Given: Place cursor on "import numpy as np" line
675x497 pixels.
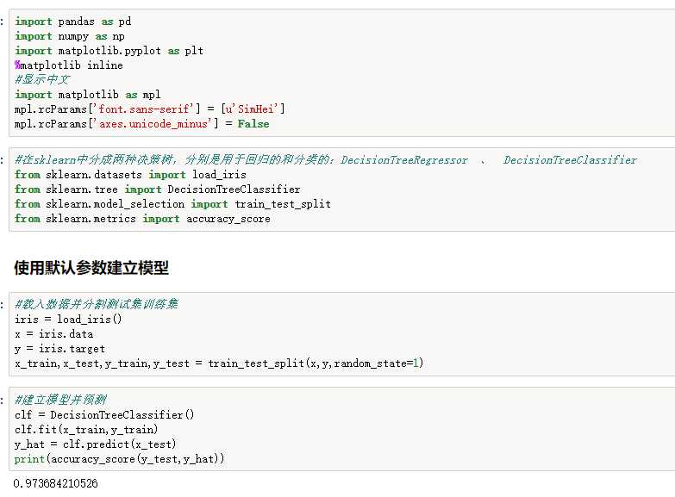Looking at the screenshot, I should [x=69, y=36].
